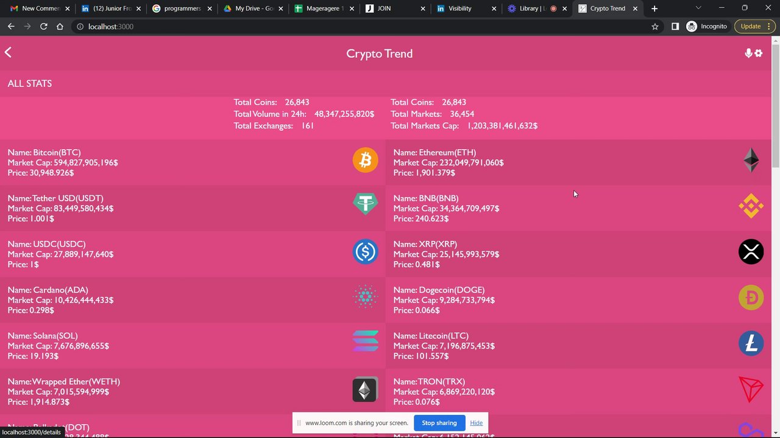
Task: Switch to the Library Loom tab
Action: pyautogui.click(x=537, y=9)
